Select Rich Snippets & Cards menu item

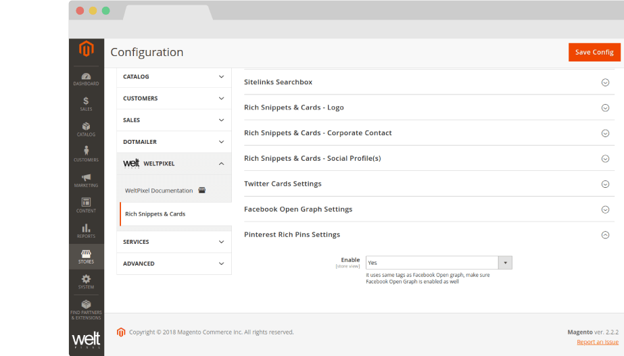point(155,214)
